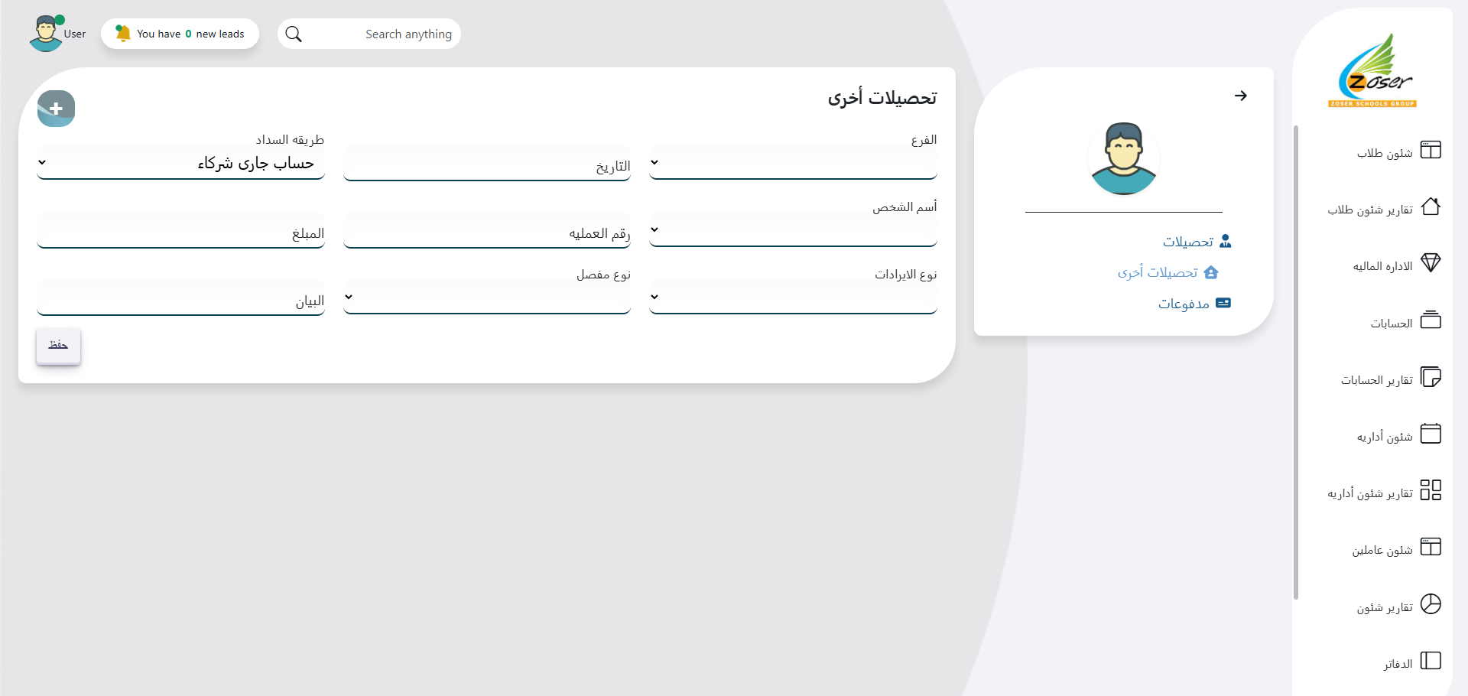Select تحصيلات in the profile panel menu
Viewport: 1468px width, 696px height.
pos(1188,242)
